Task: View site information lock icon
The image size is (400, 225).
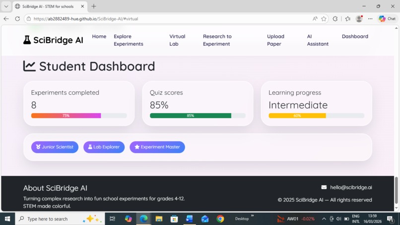Action: (x=29, y=19)
